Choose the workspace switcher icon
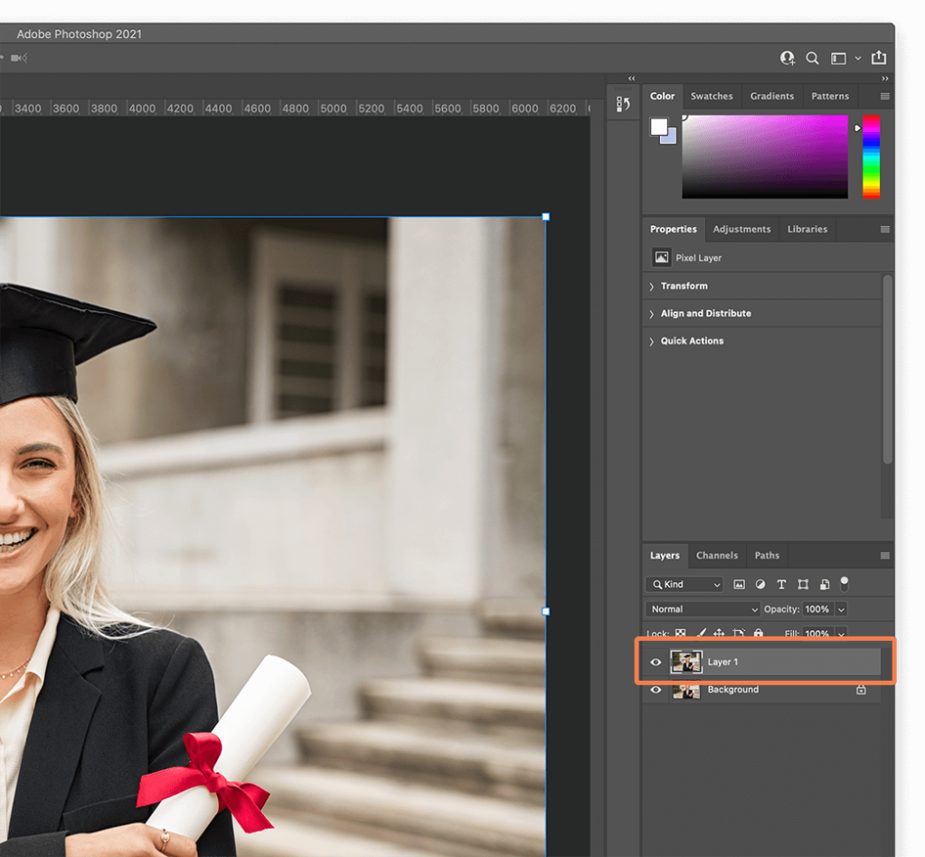Viewport: 925px width, 857px height. 838,59
